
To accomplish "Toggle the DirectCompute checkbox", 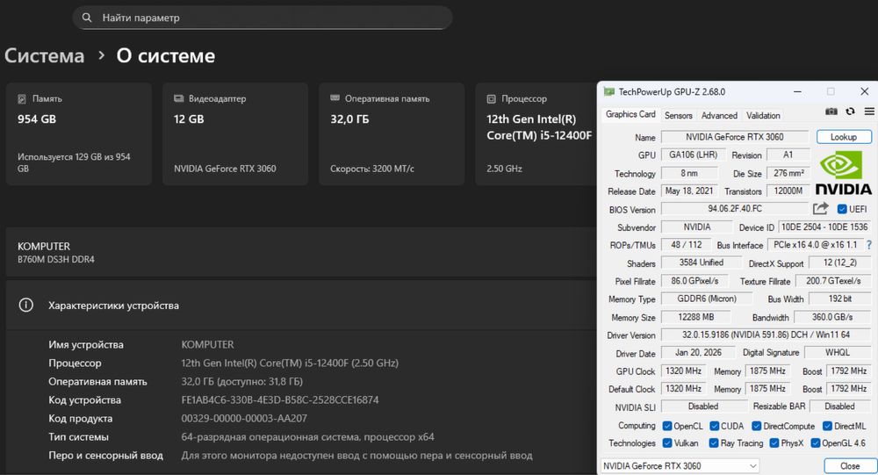I will 757,426.
